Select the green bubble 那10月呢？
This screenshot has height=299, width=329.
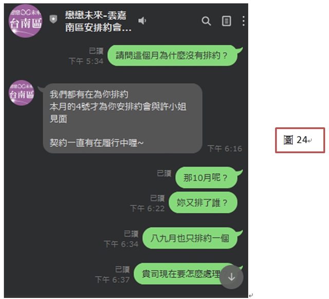tap(207, 177)
